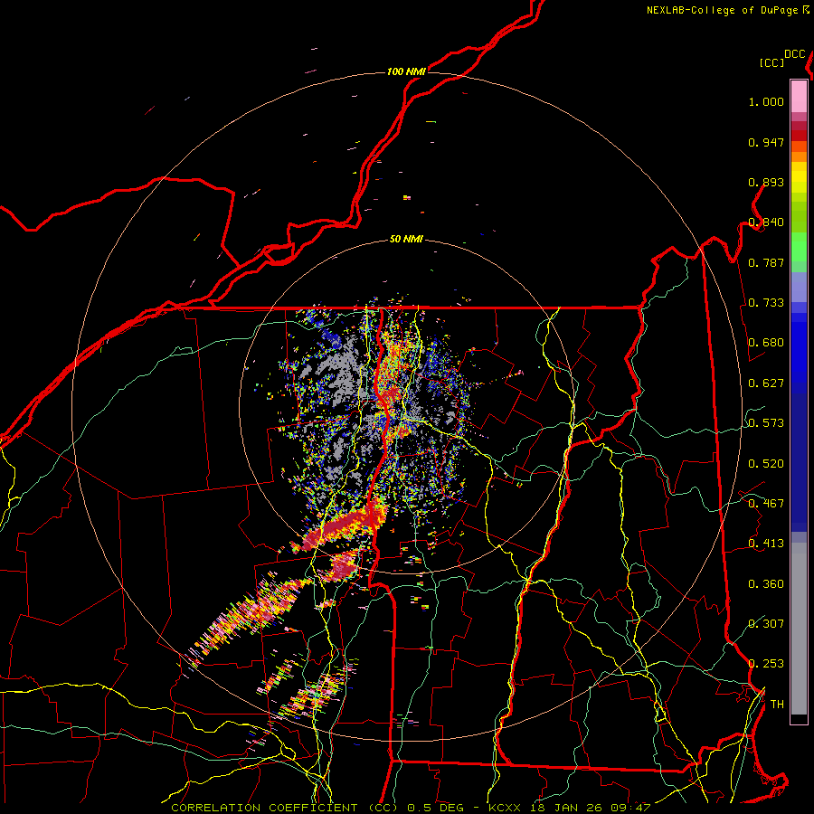Click the CORRELATION COEFFICIENT (CC) caption text
Screen dimensions: 814x814
pos(285,808)
